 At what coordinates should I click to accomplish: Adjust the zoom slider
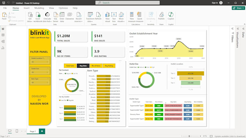tap(189, 136)
